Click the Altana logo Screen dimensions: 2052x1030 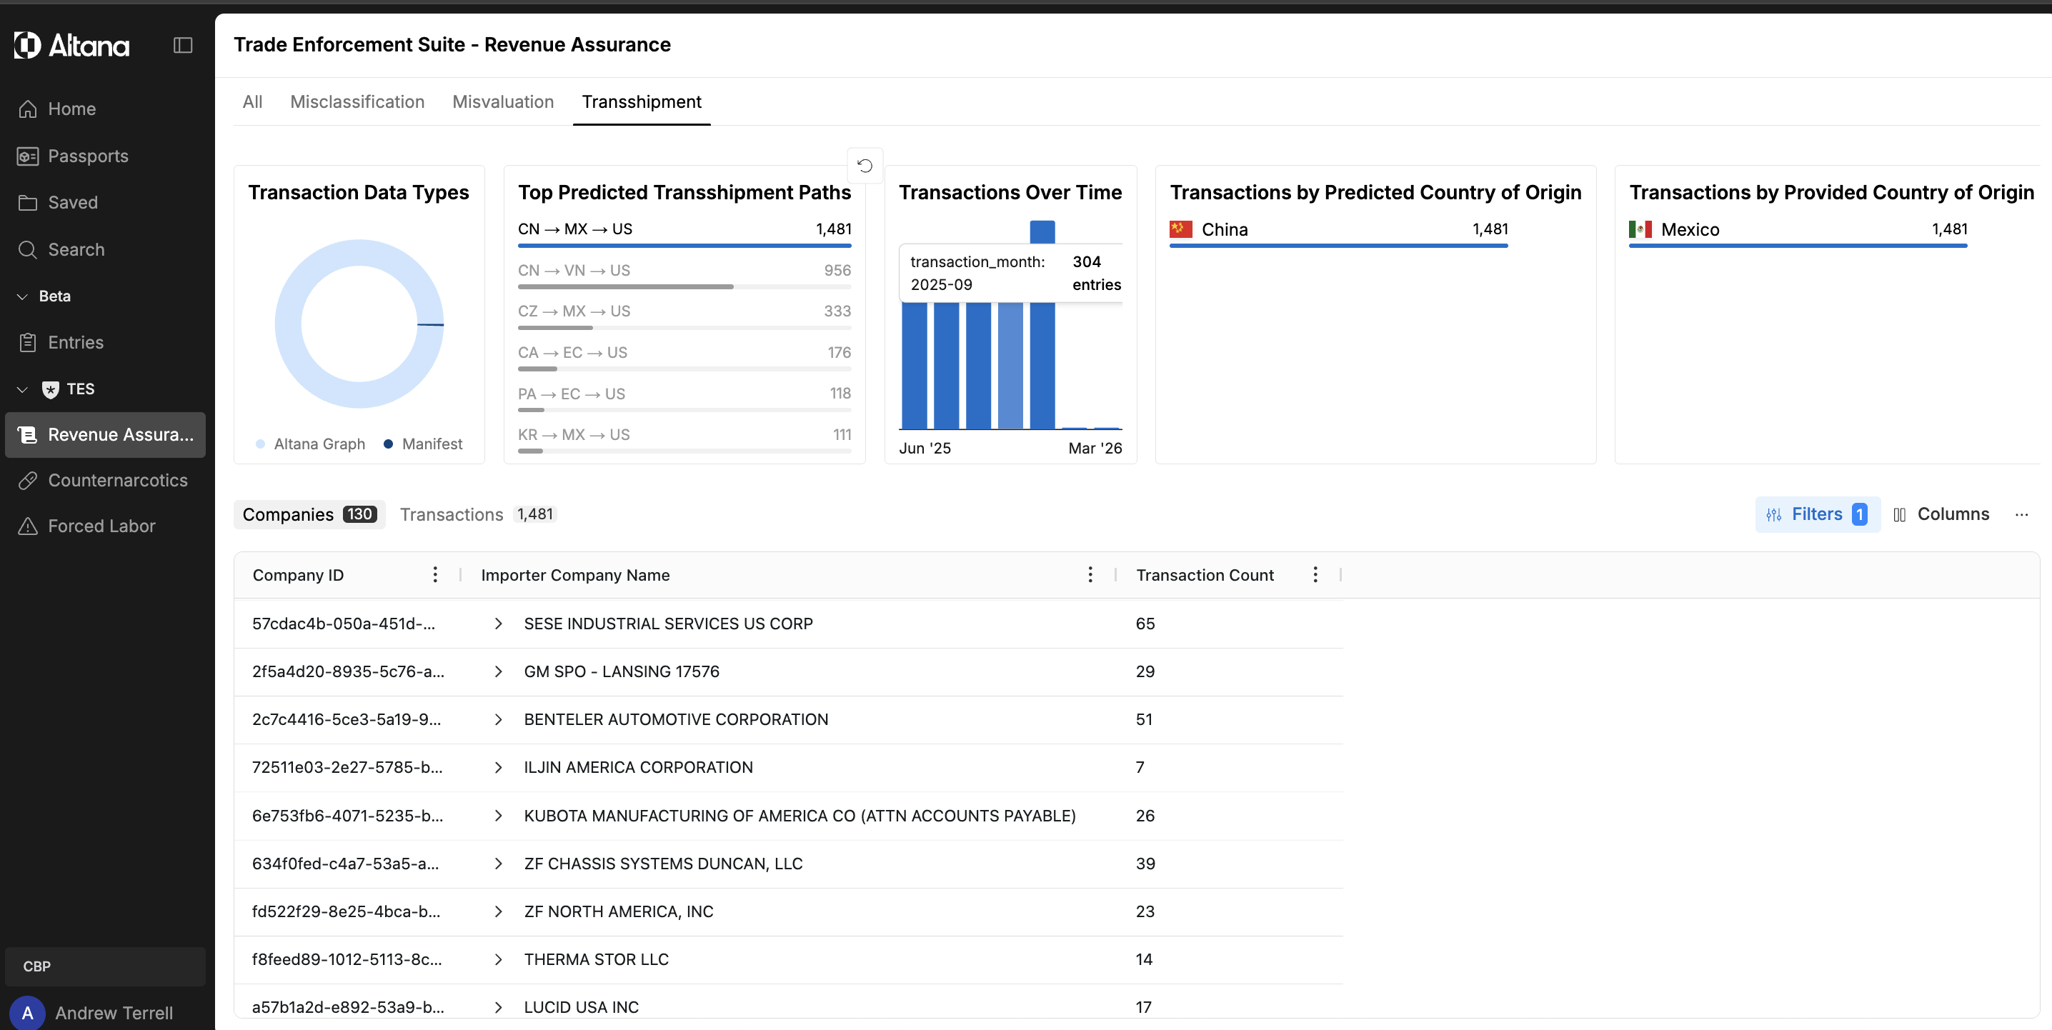coord(71,46)
